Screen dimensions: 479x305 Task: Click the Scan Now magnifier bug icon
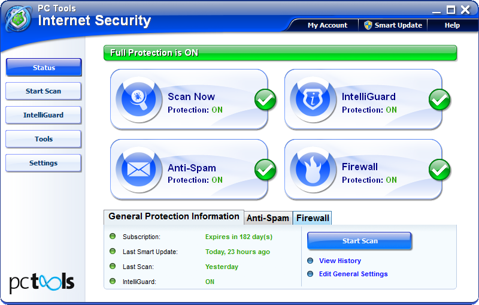[138, 99]
